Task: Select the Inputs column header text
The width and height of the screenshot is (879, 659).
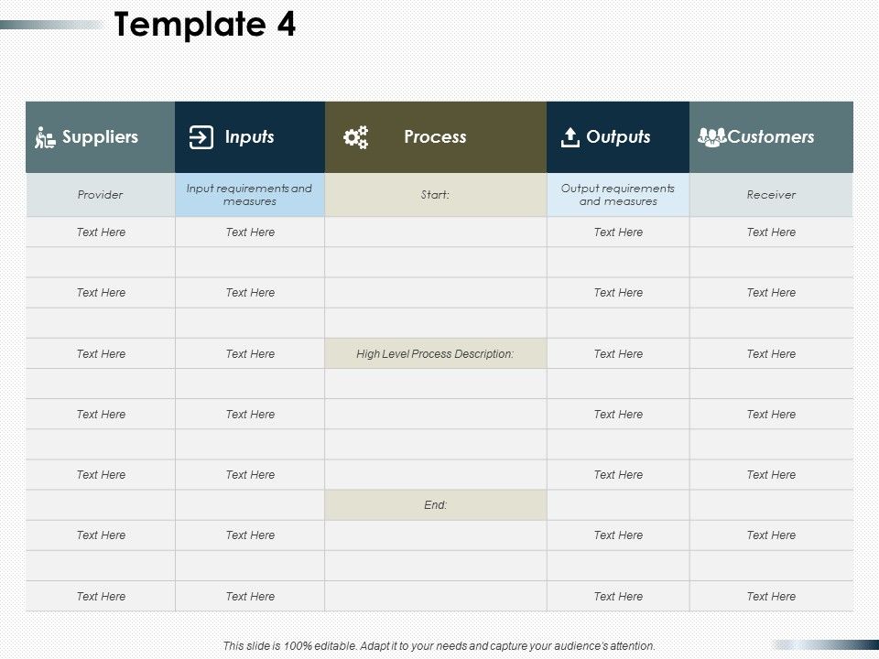Action: tap(250, 137)
